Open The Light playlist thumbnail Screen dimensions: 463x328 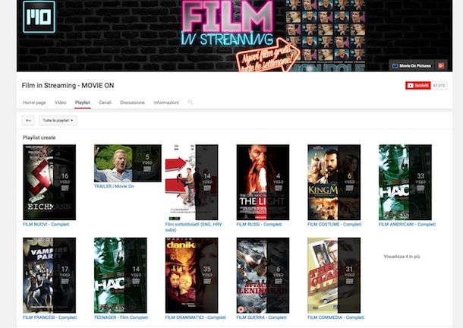263,182
